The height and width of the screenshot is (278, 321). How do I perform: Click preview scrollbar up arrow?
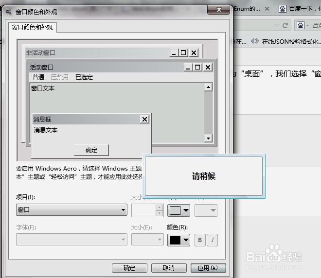(208, 87)
